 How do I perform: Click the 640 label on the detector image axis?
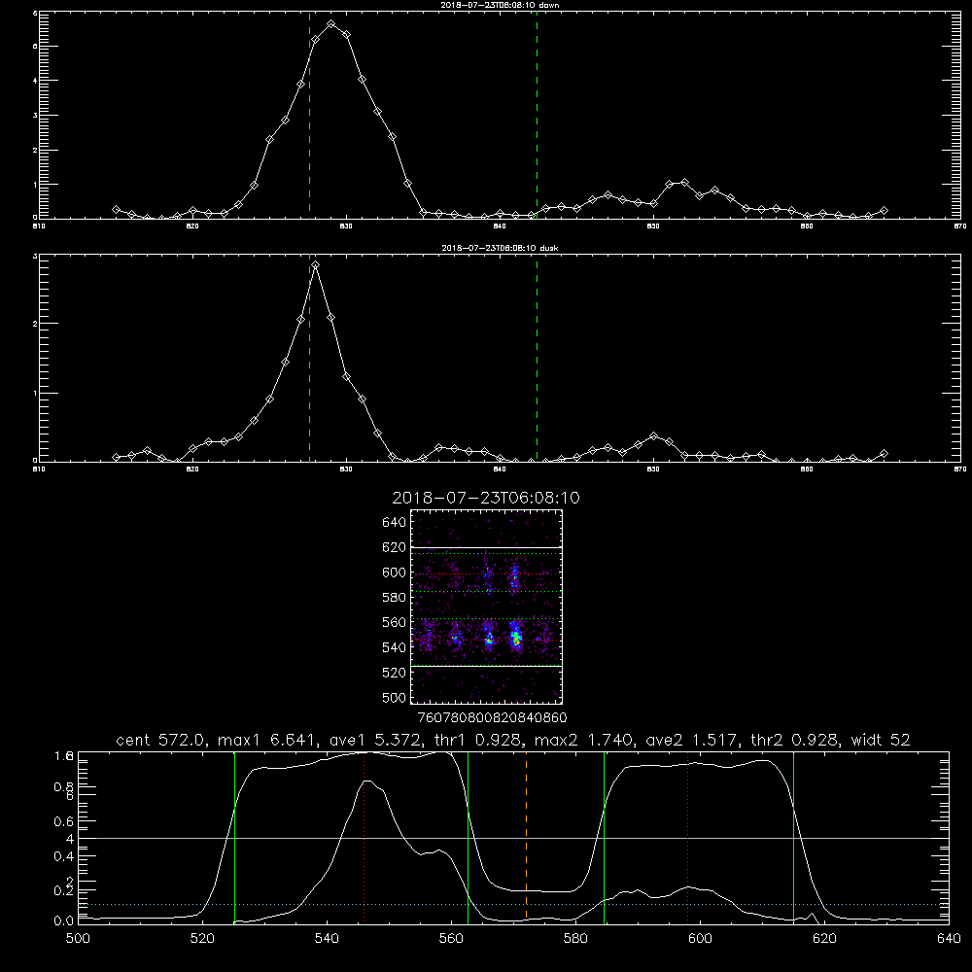click(x=394, y=523)
